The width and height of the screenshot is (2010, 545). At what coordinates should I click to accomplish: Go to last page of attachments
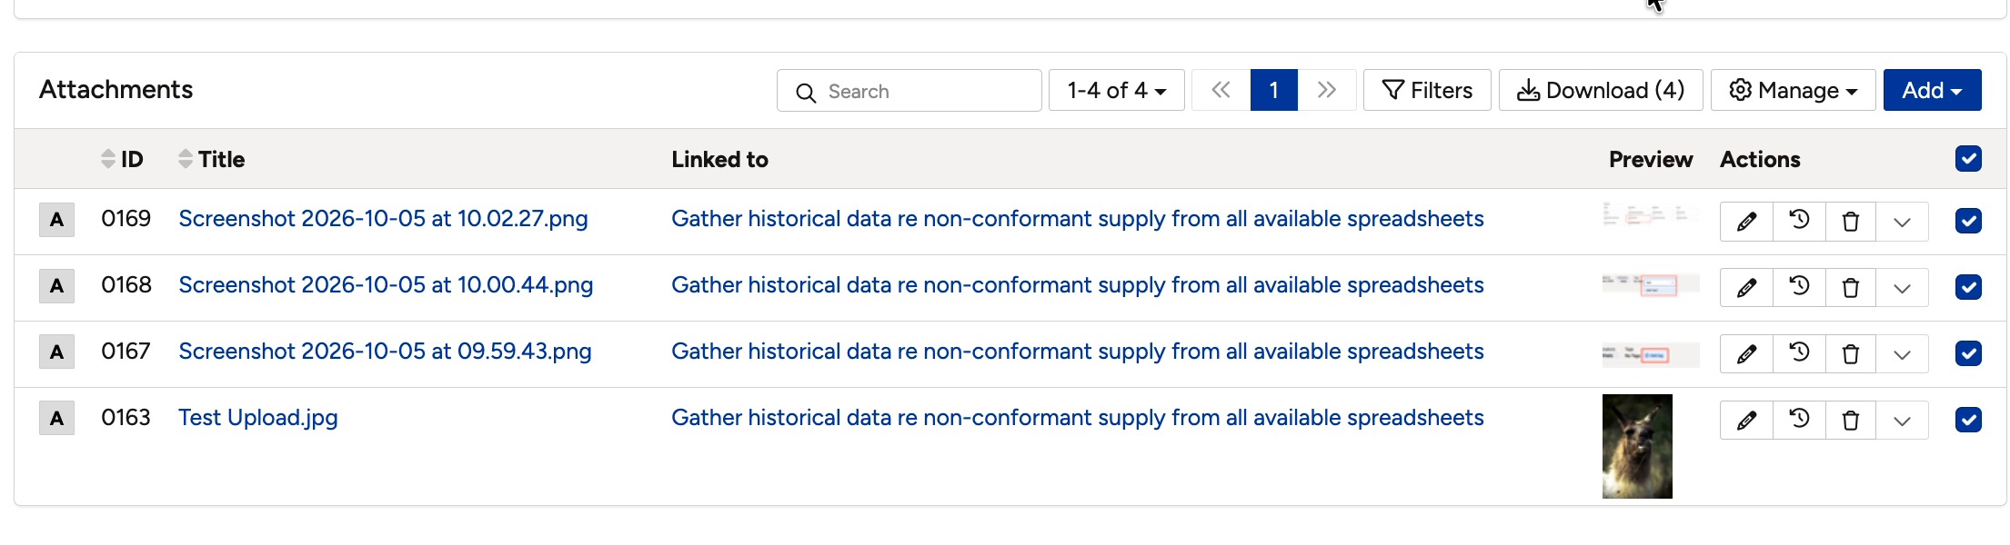point(1327,90)
